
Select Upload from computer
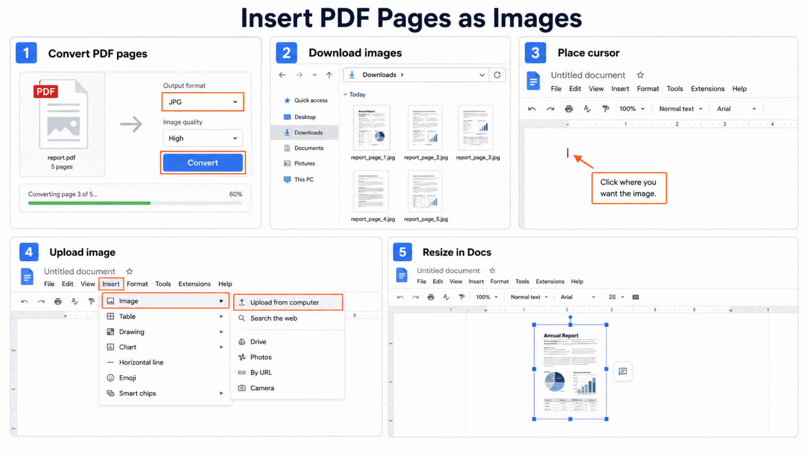coord(288,302)
